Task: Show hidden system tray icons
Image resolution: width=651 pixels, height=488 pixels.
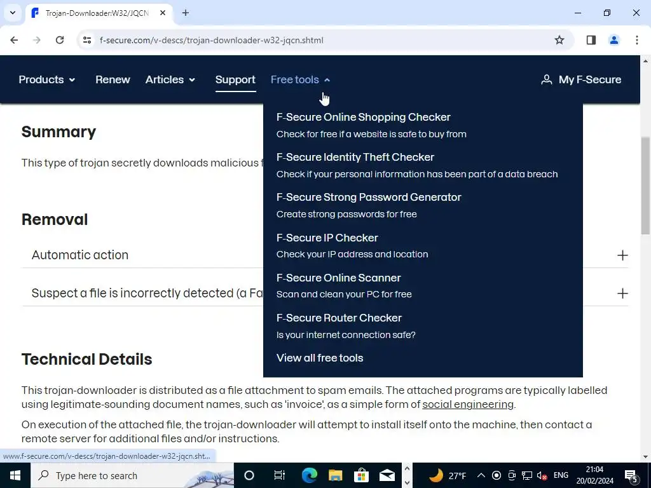Action: (x=481, y=475)
